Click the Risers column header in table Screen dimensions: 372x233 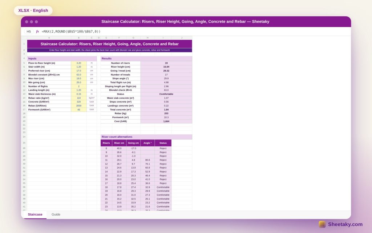[106, 143]
